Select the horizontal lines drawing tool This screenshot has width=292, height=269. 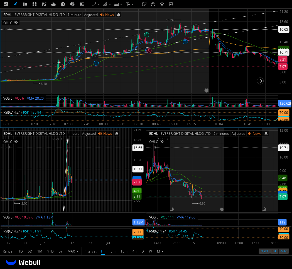117,4
